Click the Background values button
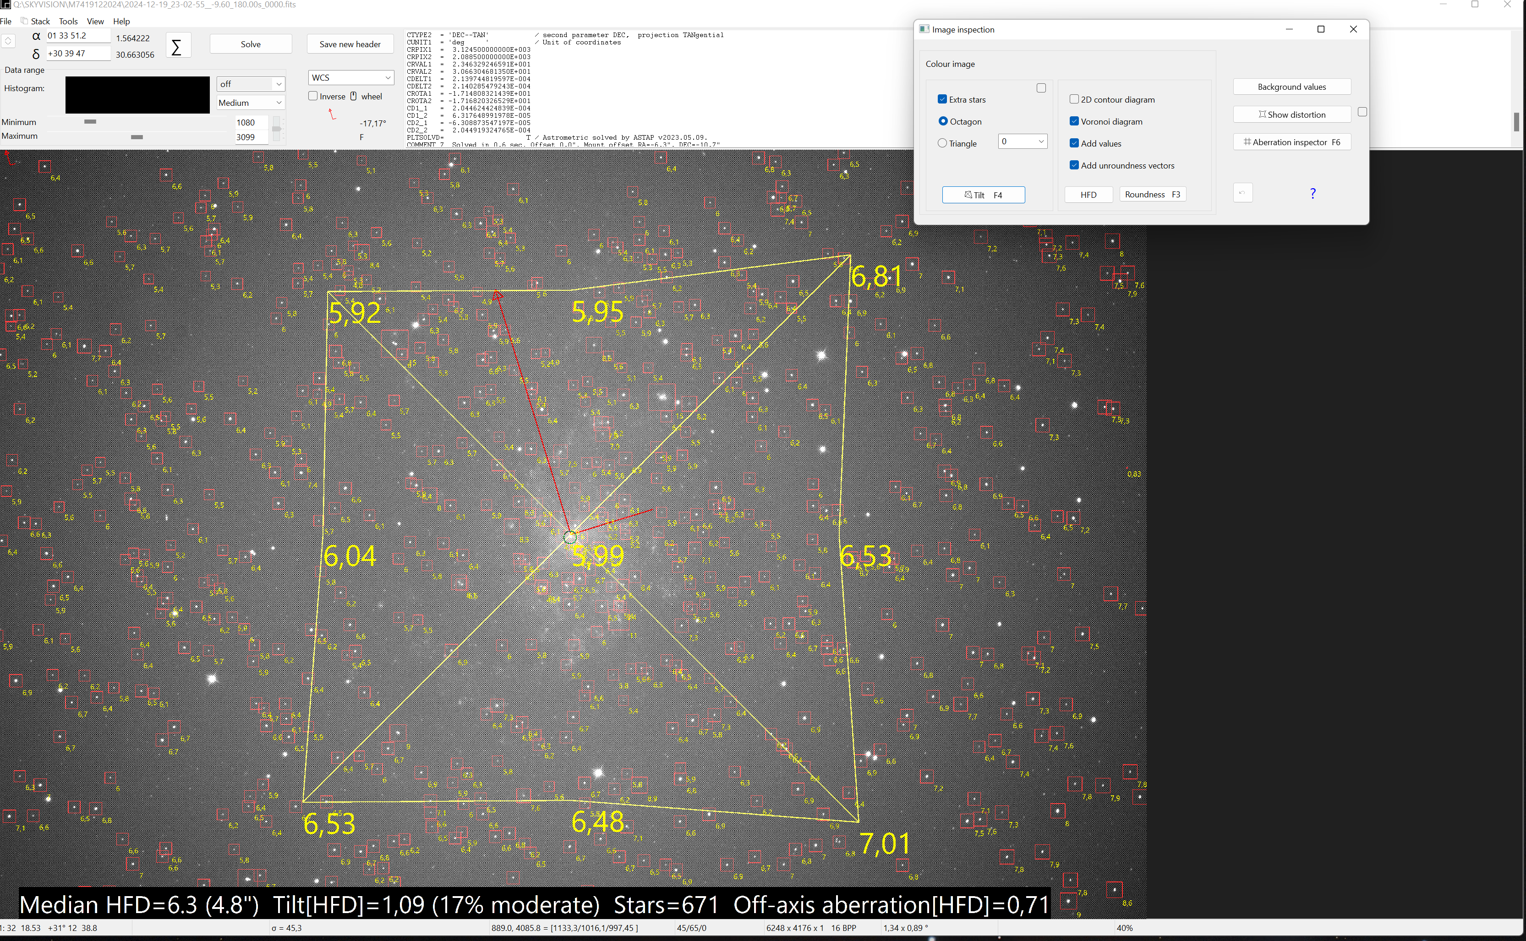 1291,87
